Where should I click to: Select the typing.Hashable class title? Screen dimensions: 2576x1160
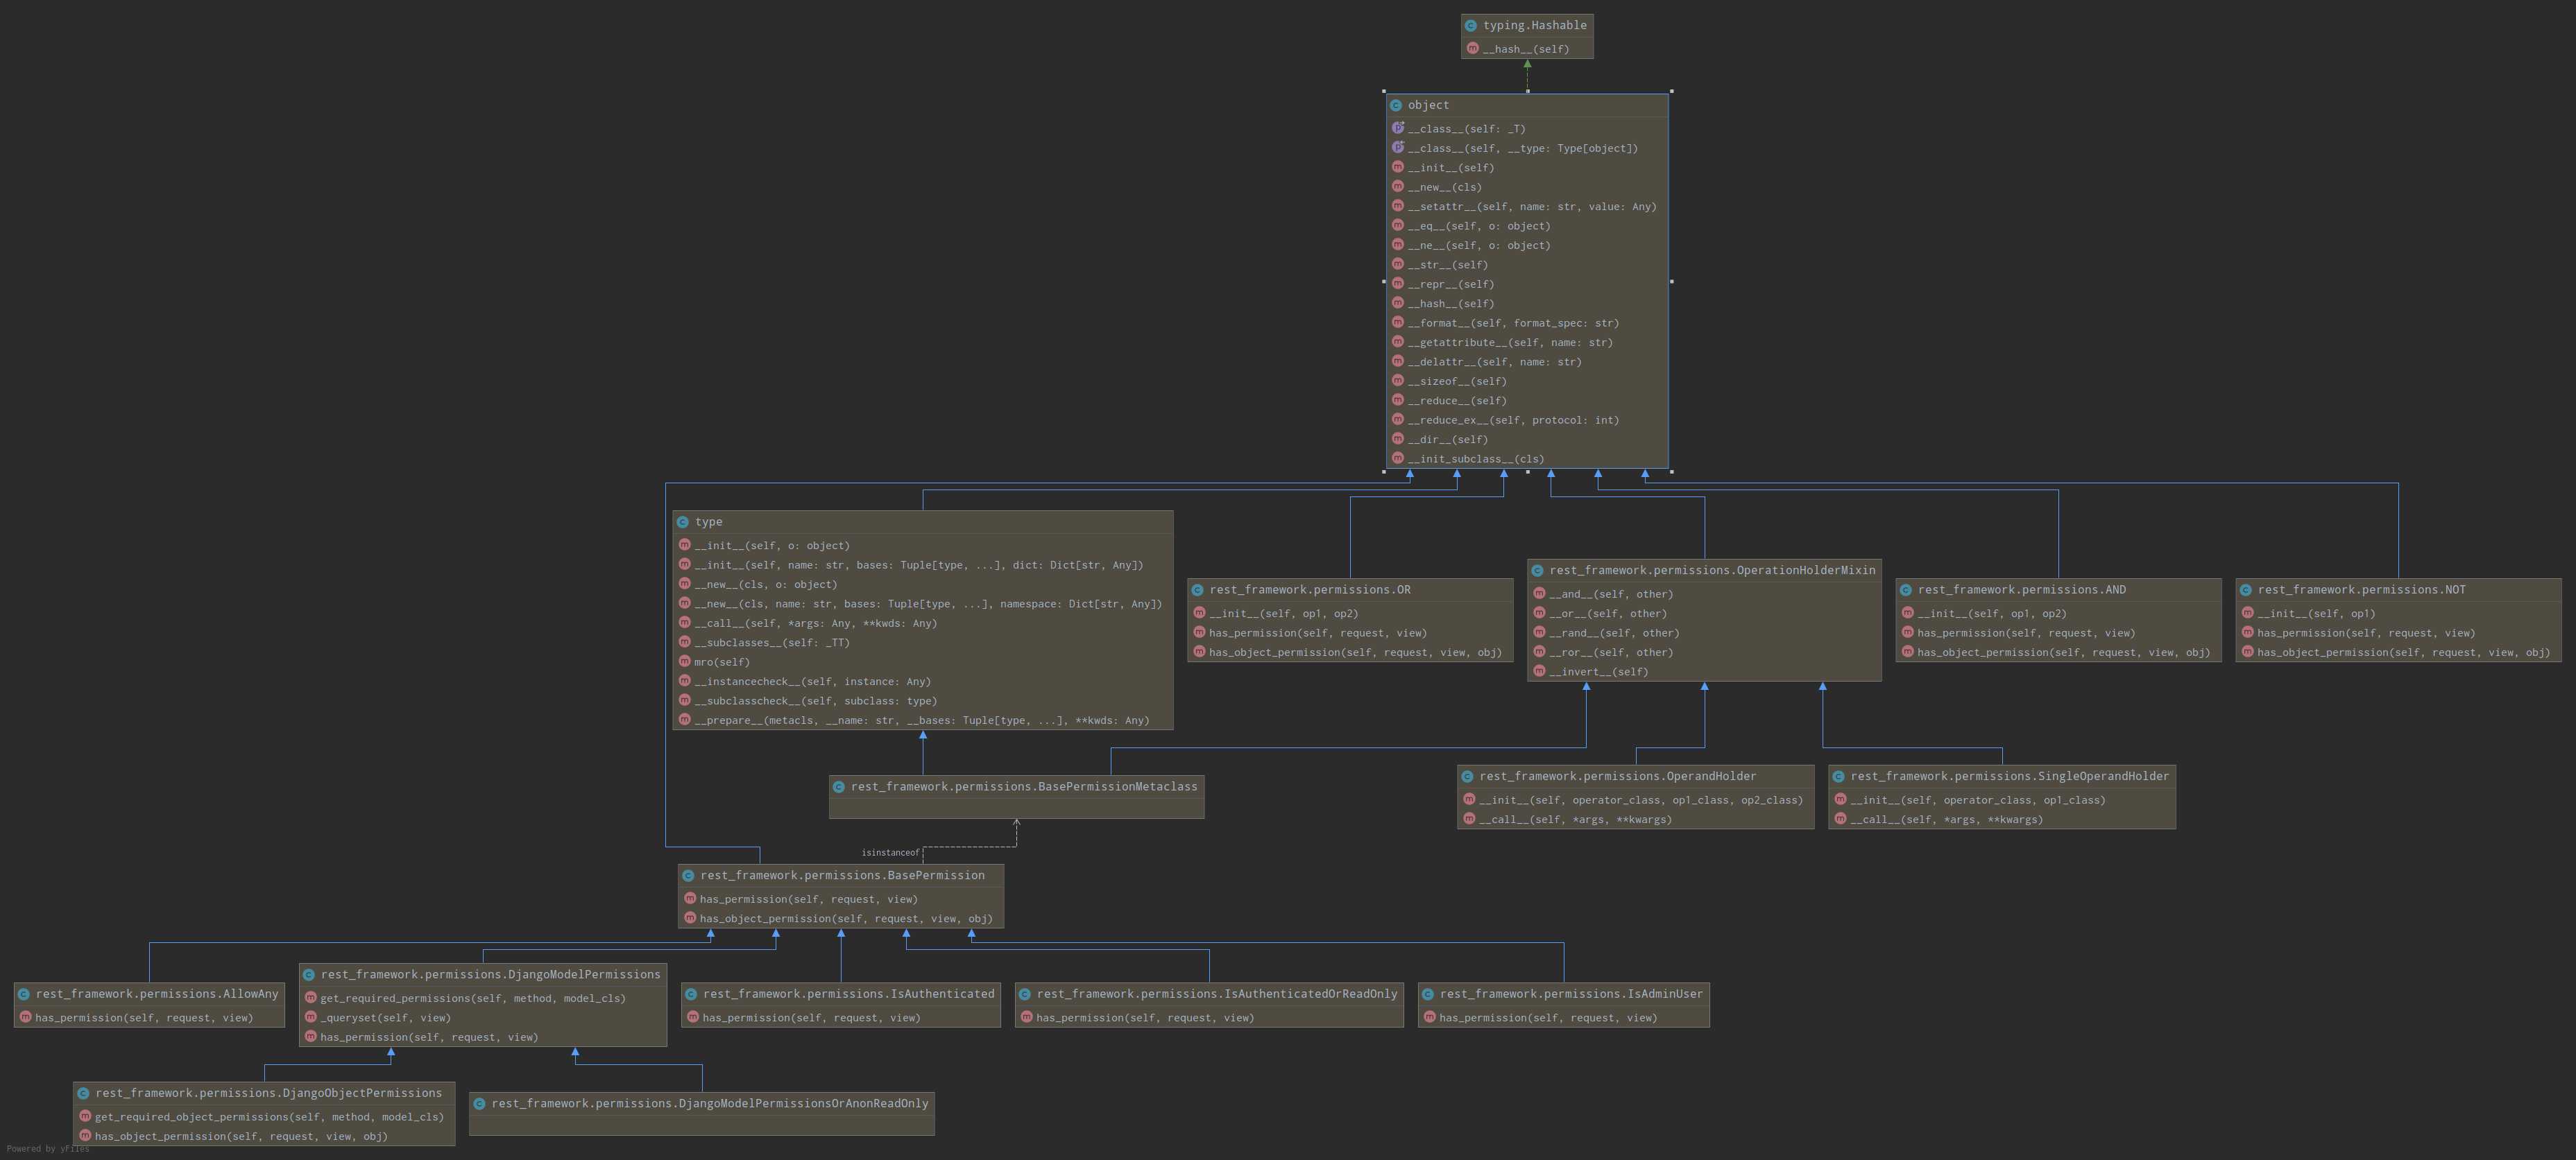(1535, 25)
